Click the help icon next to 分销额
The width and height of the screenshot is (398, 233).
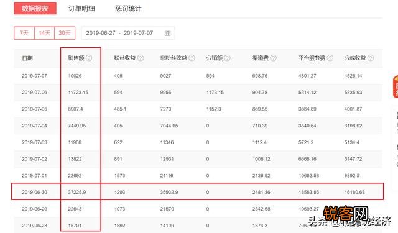[228, 58]
